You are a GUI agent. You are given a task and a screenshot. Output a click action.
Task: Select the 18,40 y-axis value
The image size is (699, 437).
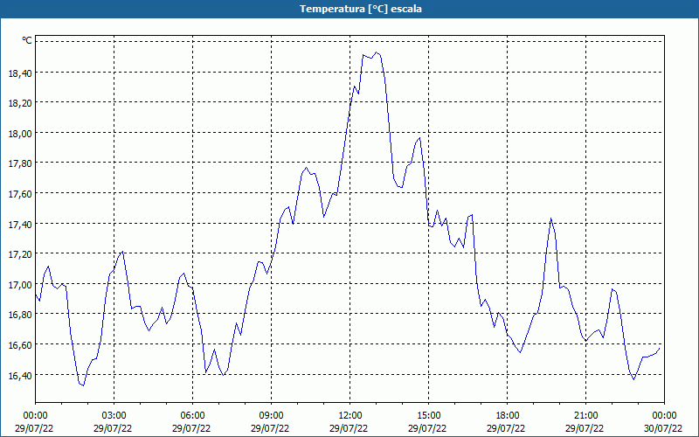click(x=20, y=73)
